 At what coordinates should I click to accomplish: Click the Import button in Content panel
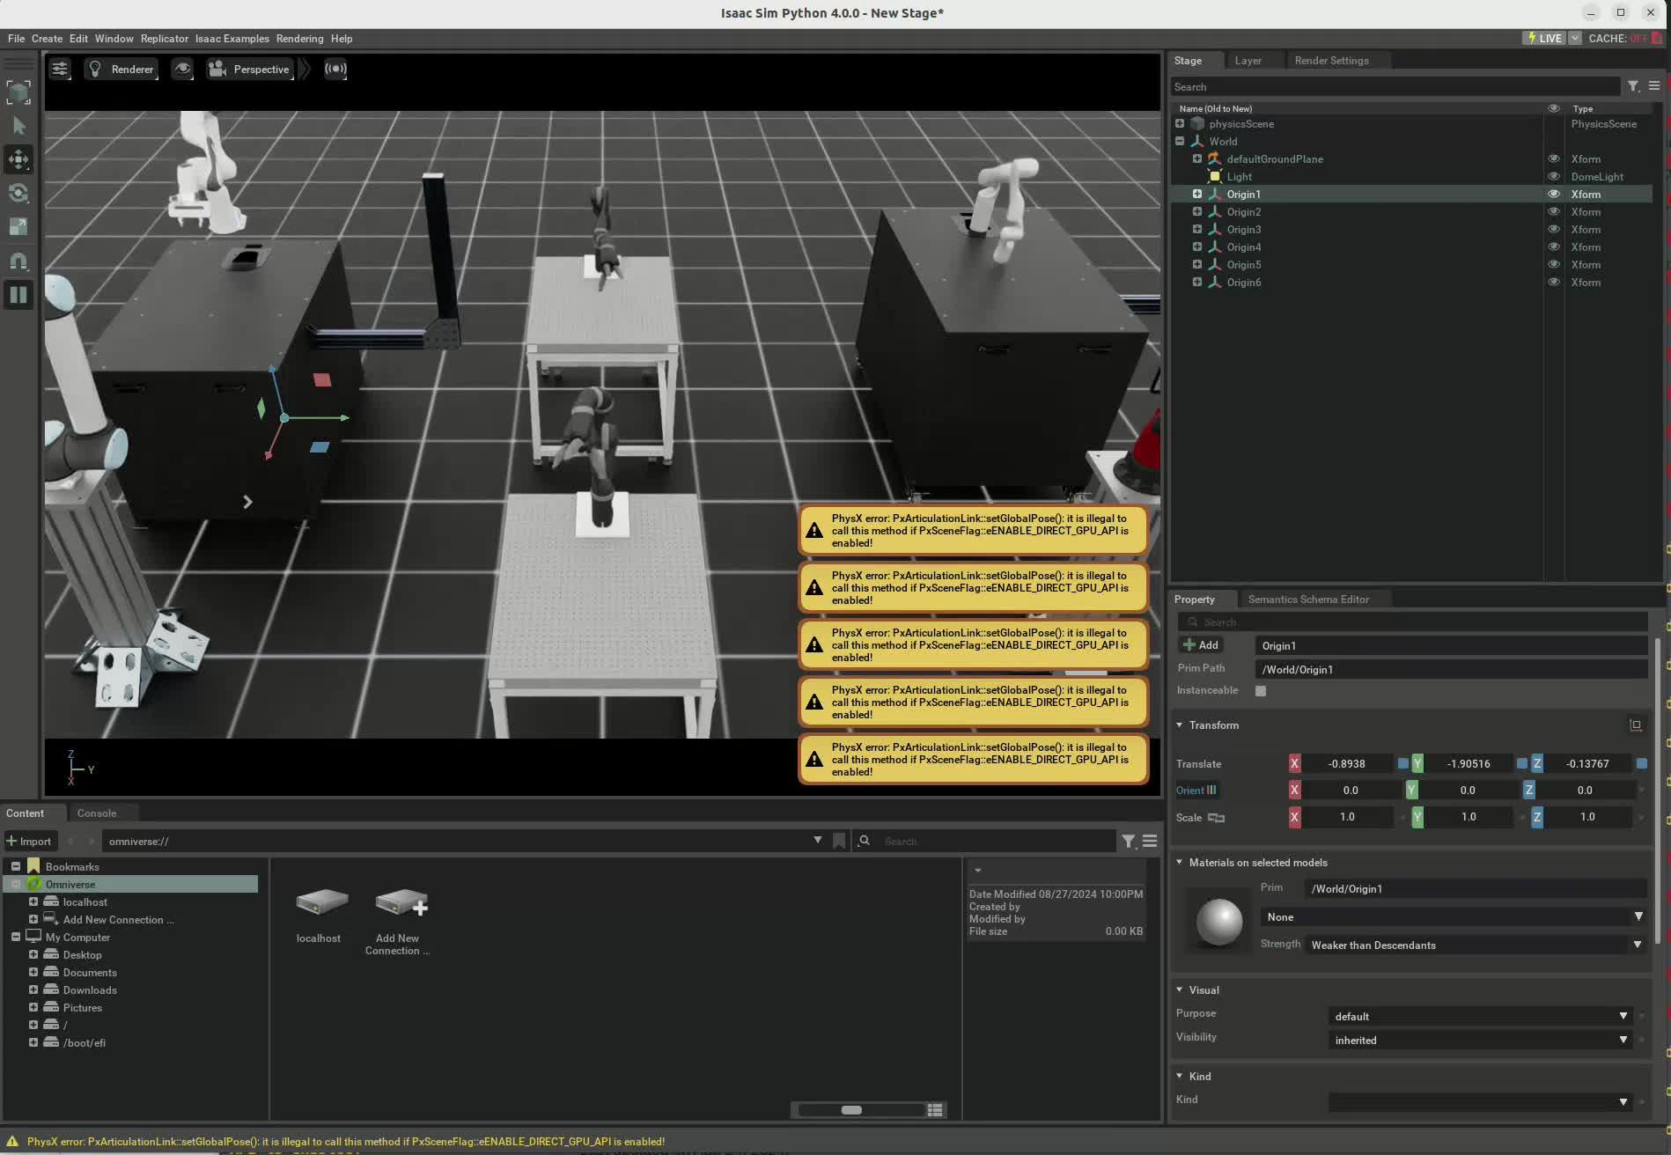coord(29,841)
